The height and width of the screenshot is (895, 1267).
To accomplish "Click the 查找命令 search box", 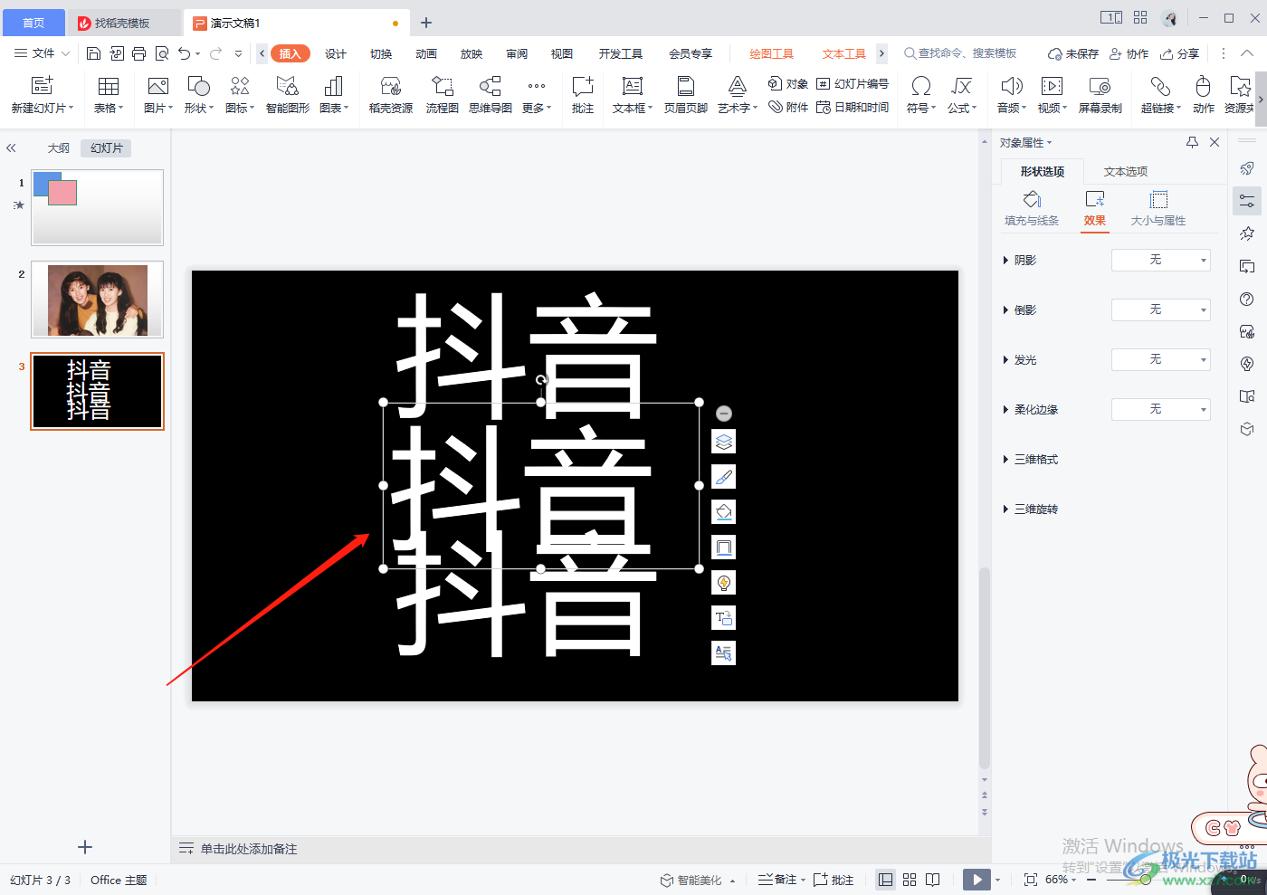I will click(960, 53).
